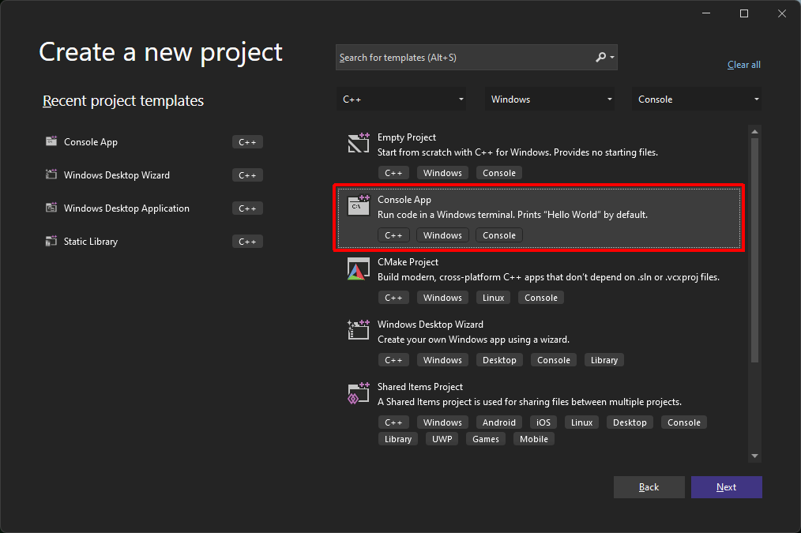Click the scrollbar up arrow
This screenshot has height=533, width=801.
754,132
